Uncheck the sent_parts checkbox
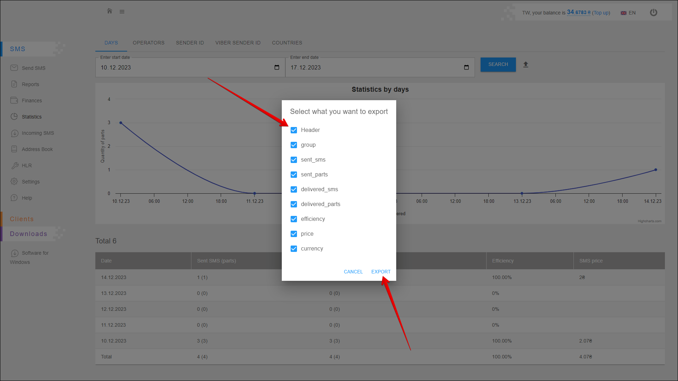The width and height of the screenshot is (678, 381). 294,175
